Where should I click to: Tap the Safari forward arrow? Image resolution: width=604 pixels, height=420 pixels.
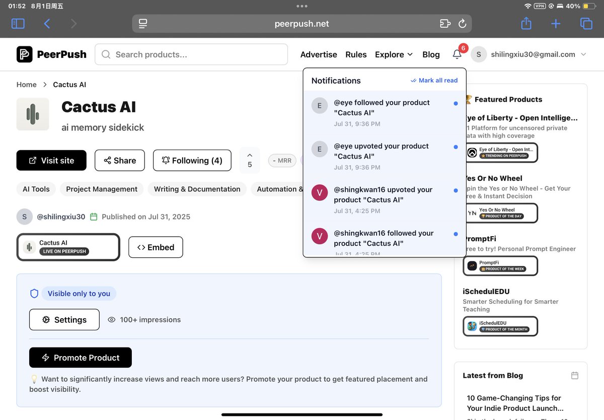click(x=74, y=24)
